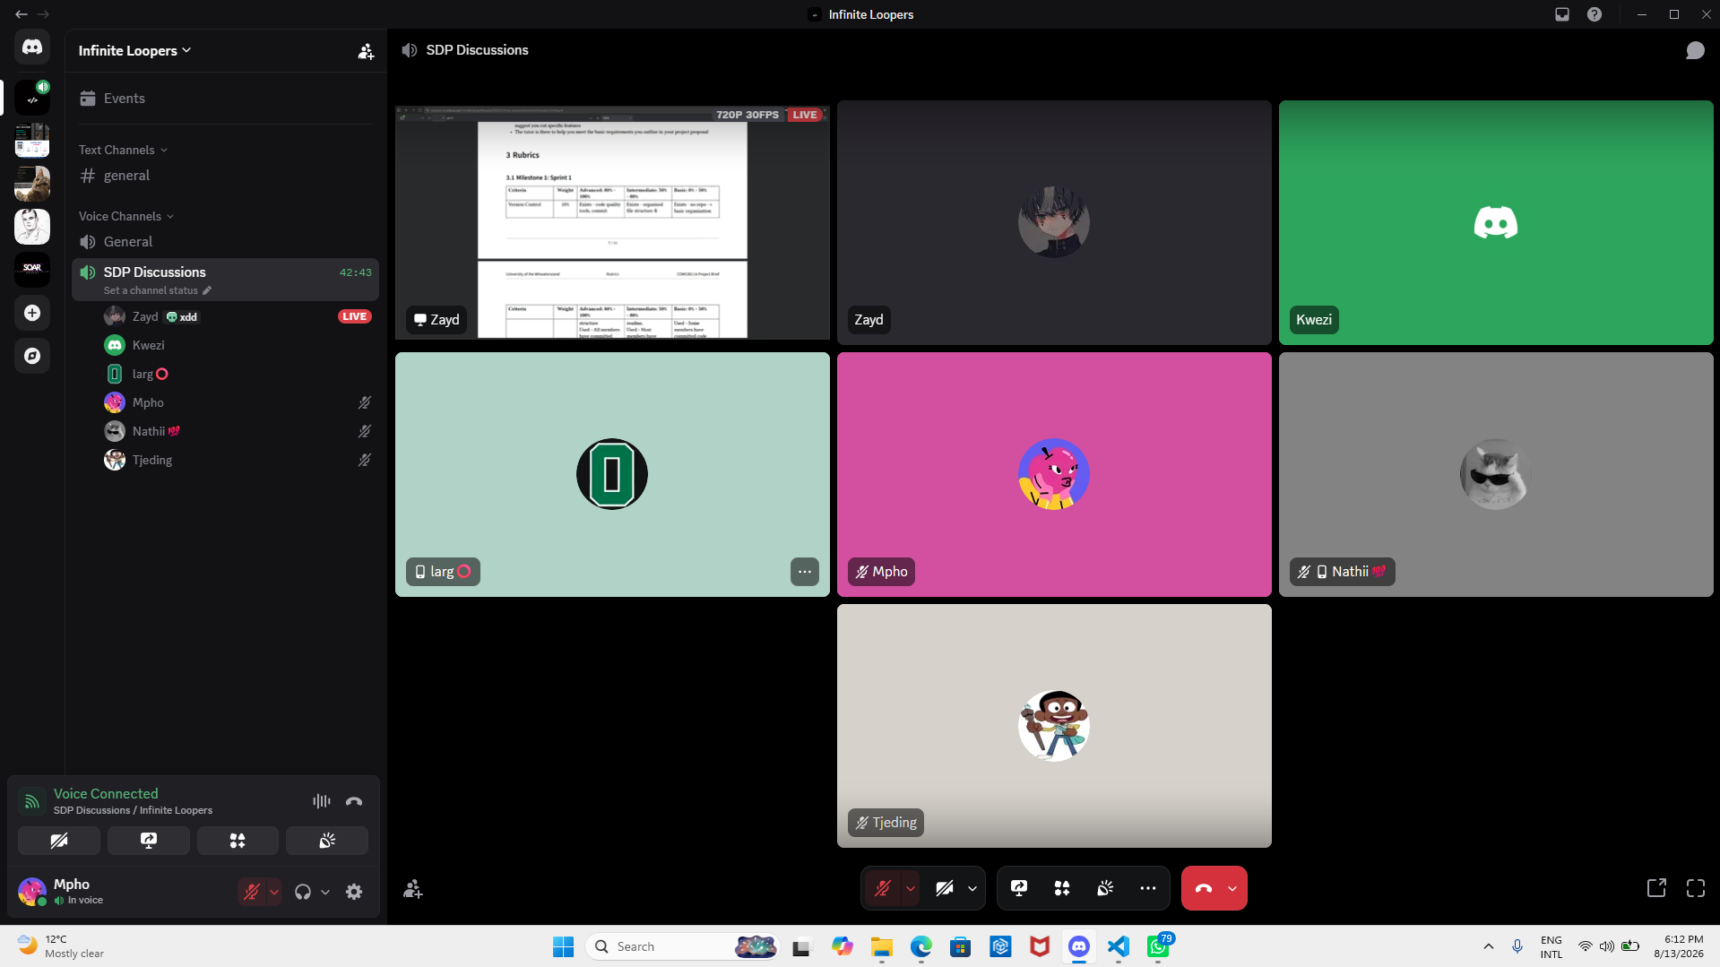Switch to the general text channel
Image resolution: width=1720 pixels, height=967 pixels.
225,176
